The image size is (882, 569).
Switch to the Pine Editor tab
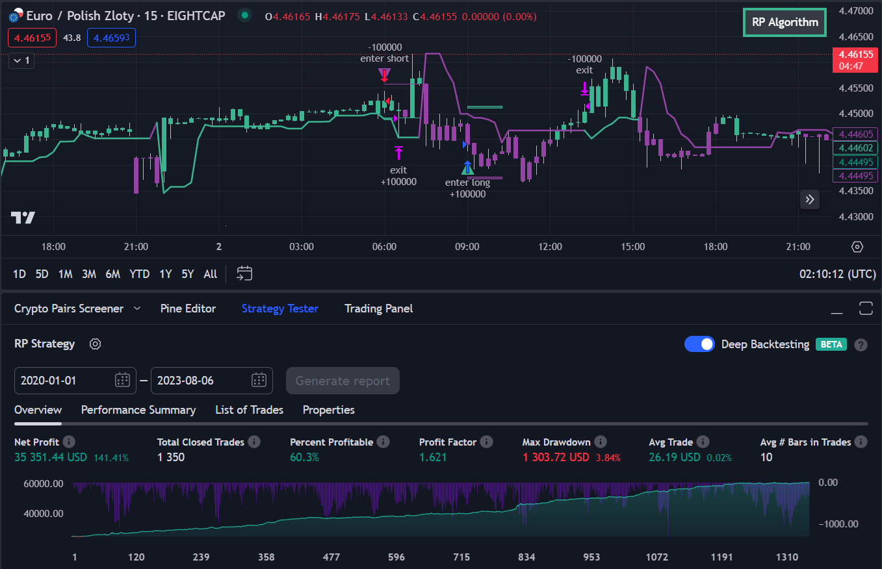click(188, 309)
